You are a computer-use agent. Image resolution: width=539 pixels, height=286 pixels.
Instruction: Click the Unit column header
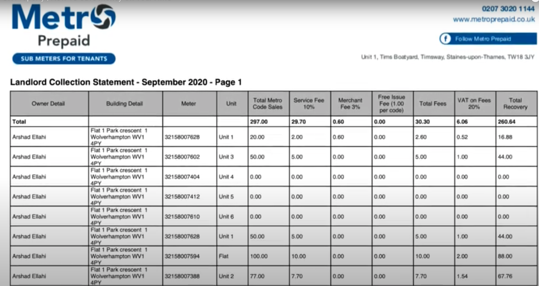[x=232, y=104]
